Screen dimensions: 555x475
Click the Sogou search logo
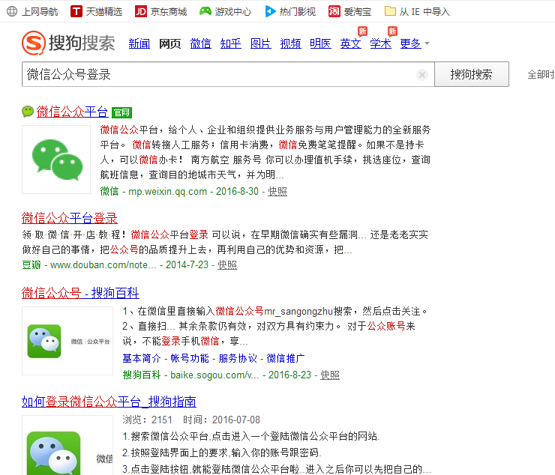pos(68,43)
